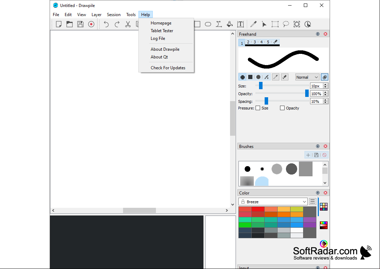Select the Ellipse drawing tool
380x269 pixels.
(208, 24)
